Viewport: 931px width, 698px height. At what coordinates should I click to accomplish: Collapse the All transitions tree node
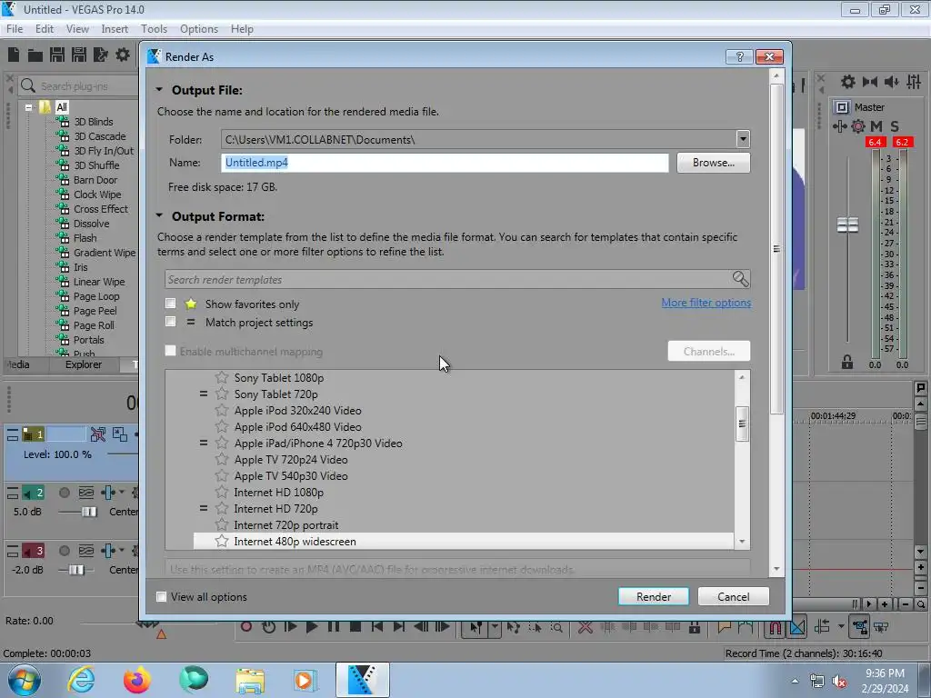(x=28, y=107)
